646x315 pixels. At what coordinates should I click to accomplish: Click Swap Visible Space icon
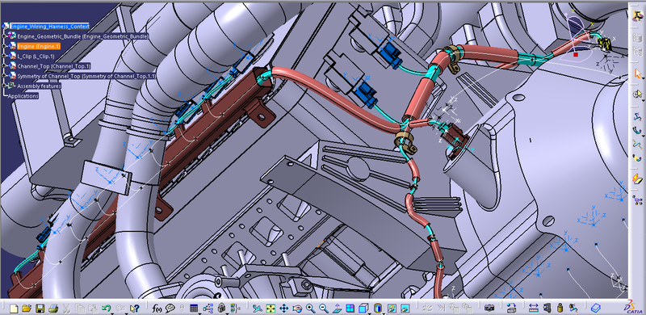point(405,308)
